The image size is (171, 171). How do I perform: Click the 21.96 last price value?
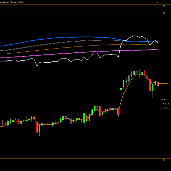(163, 100)
